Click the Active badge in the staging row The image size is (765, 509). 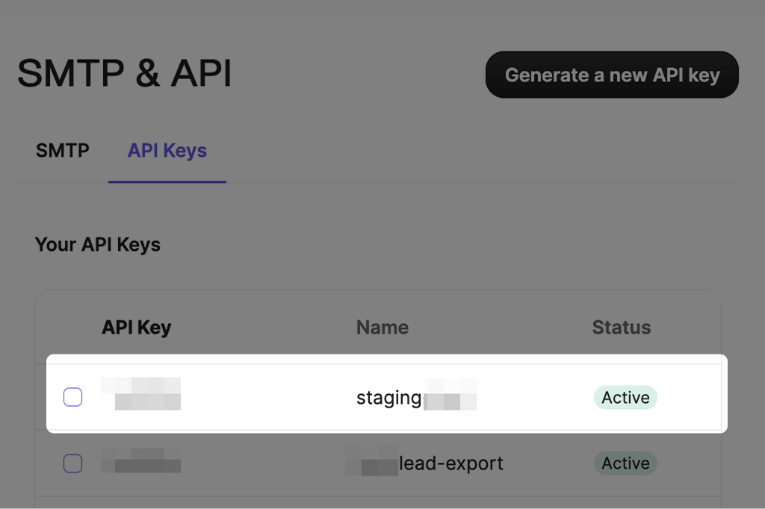pos(625,397)
